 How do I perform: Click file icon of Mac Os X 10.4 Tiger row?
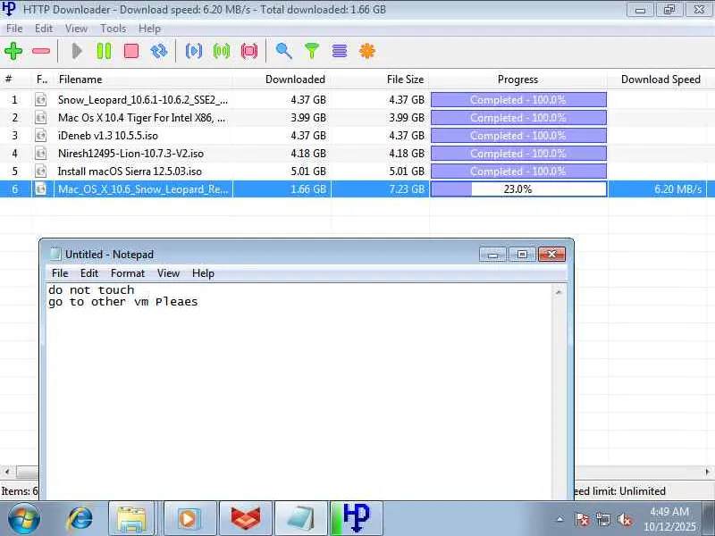tap(40, 118)
